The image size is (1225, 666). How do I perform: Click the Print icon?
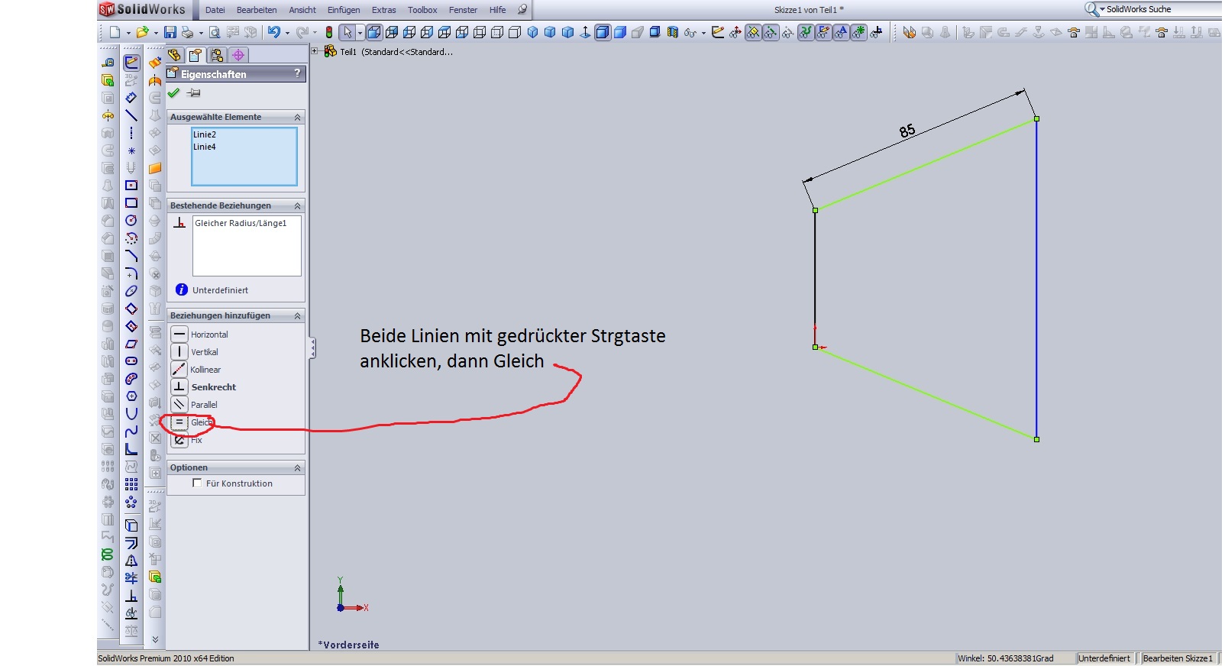click(187, 32)
